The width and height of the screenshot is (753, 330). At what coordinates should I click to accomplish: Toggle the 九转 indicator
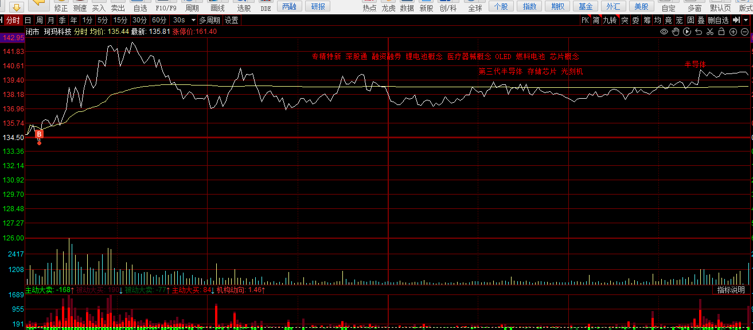(x=610, y=20)
